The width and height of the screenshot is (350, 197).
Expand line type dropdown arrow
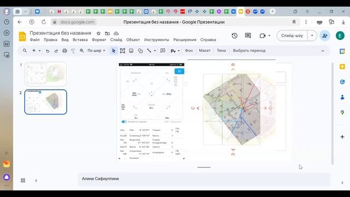(155, 51)
